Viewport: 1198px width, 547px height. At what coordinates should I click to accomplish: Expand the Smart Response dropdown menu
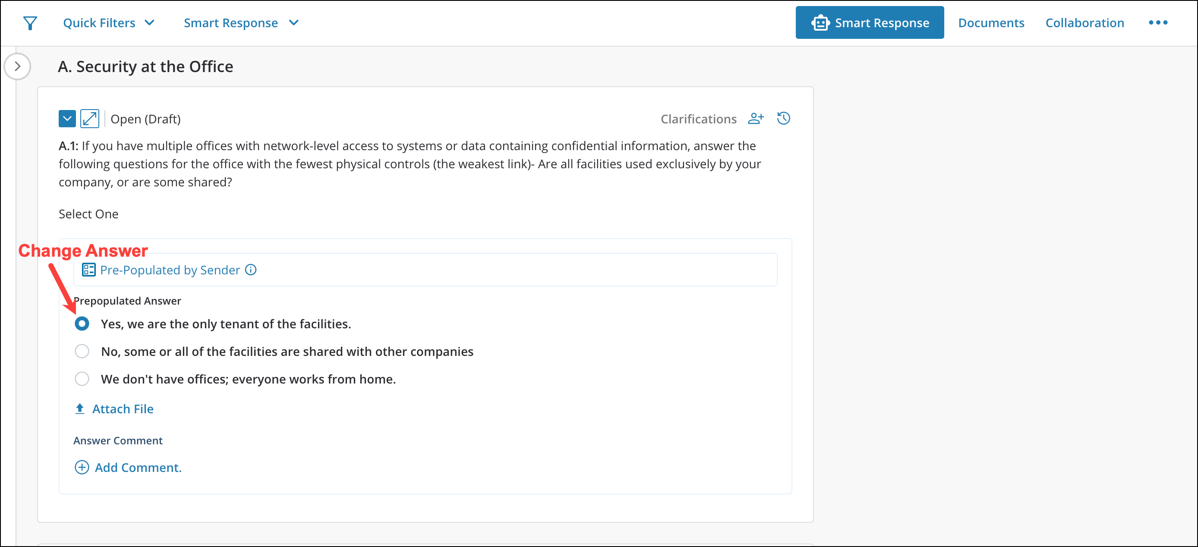(x=241, y=23)
